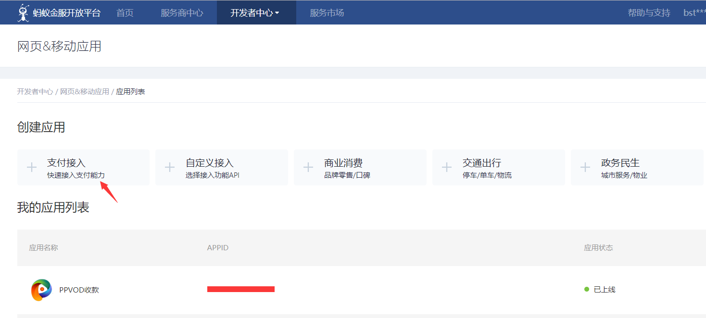Viewport: 706px width, 318px height.
Task: Open 服务市场 in the navigation bar
Action: pyautogui.click(x=327, y=13)
